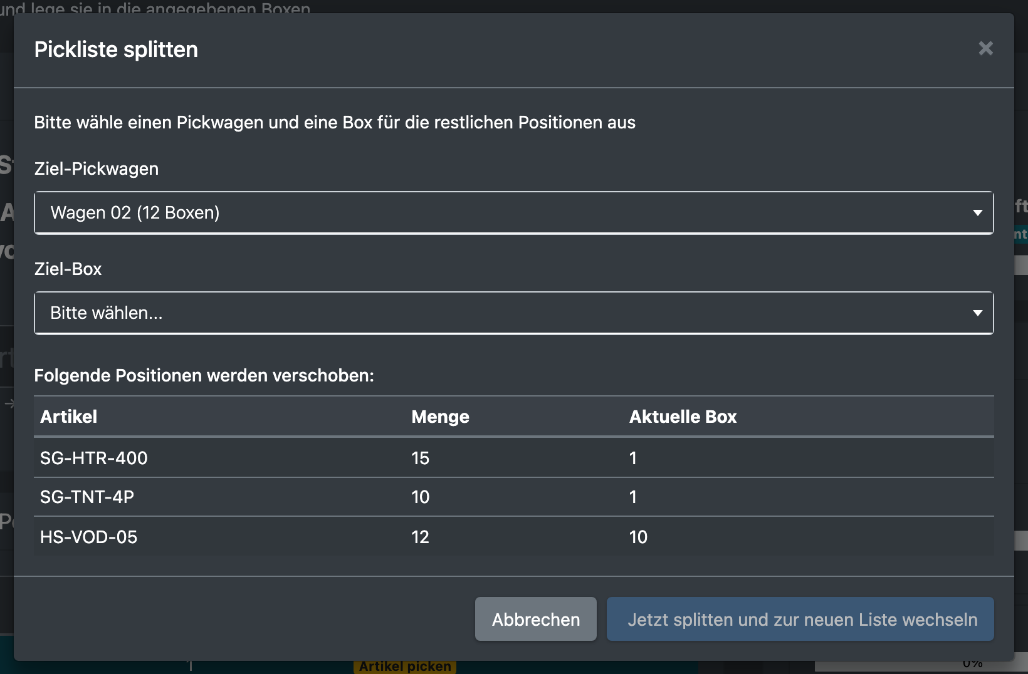
Task: Select the HS-VOD-05 article cell
Action: tap(89, 537)
